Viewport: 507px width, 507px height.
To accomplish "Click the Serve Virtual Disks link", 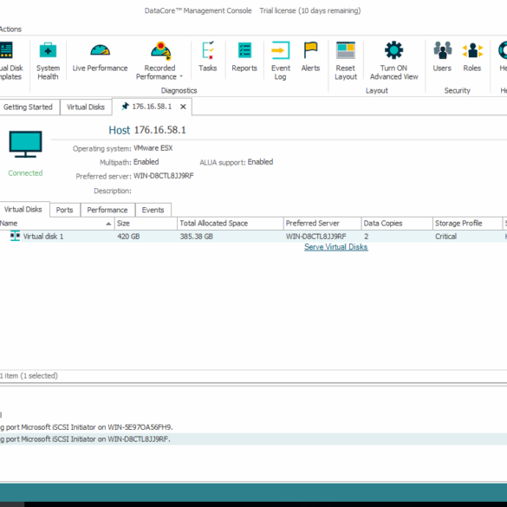I will click(x=336, y=247).
